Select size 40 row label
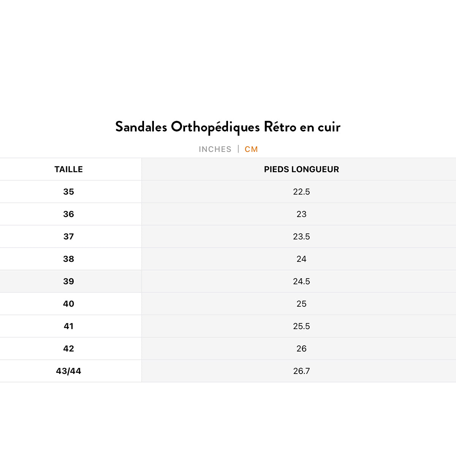Viewport: 456px width, 456px height. 69,304
